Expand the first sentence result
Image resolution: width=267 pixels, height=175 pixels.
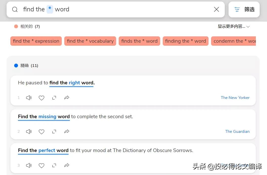(54, 98)
